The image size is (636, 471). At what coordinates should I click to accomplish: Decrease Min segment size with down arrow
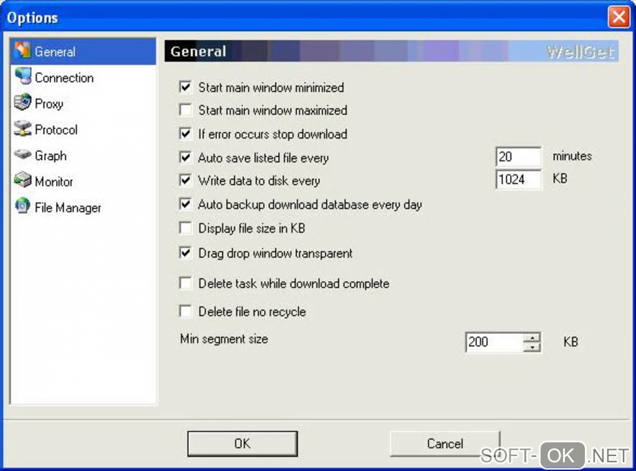(532, 347)
